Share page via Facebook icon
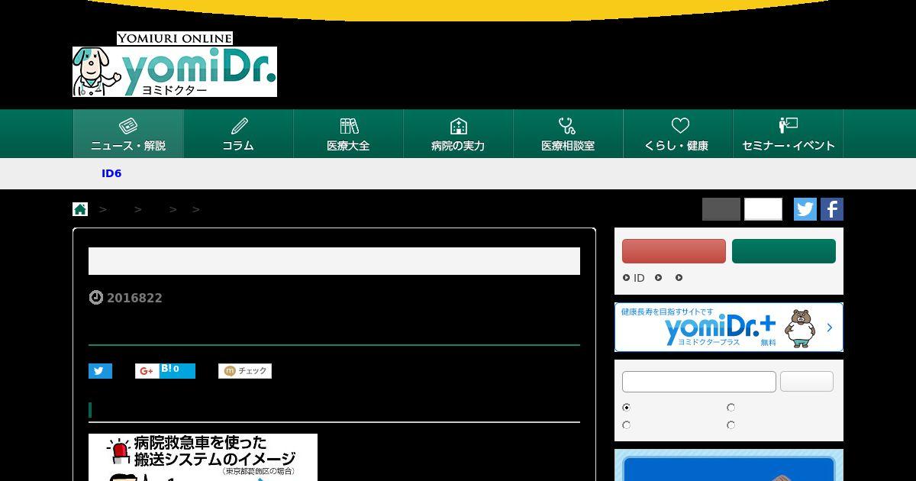Viewport: 916px width, 481px height. click(x=832, y=209)
